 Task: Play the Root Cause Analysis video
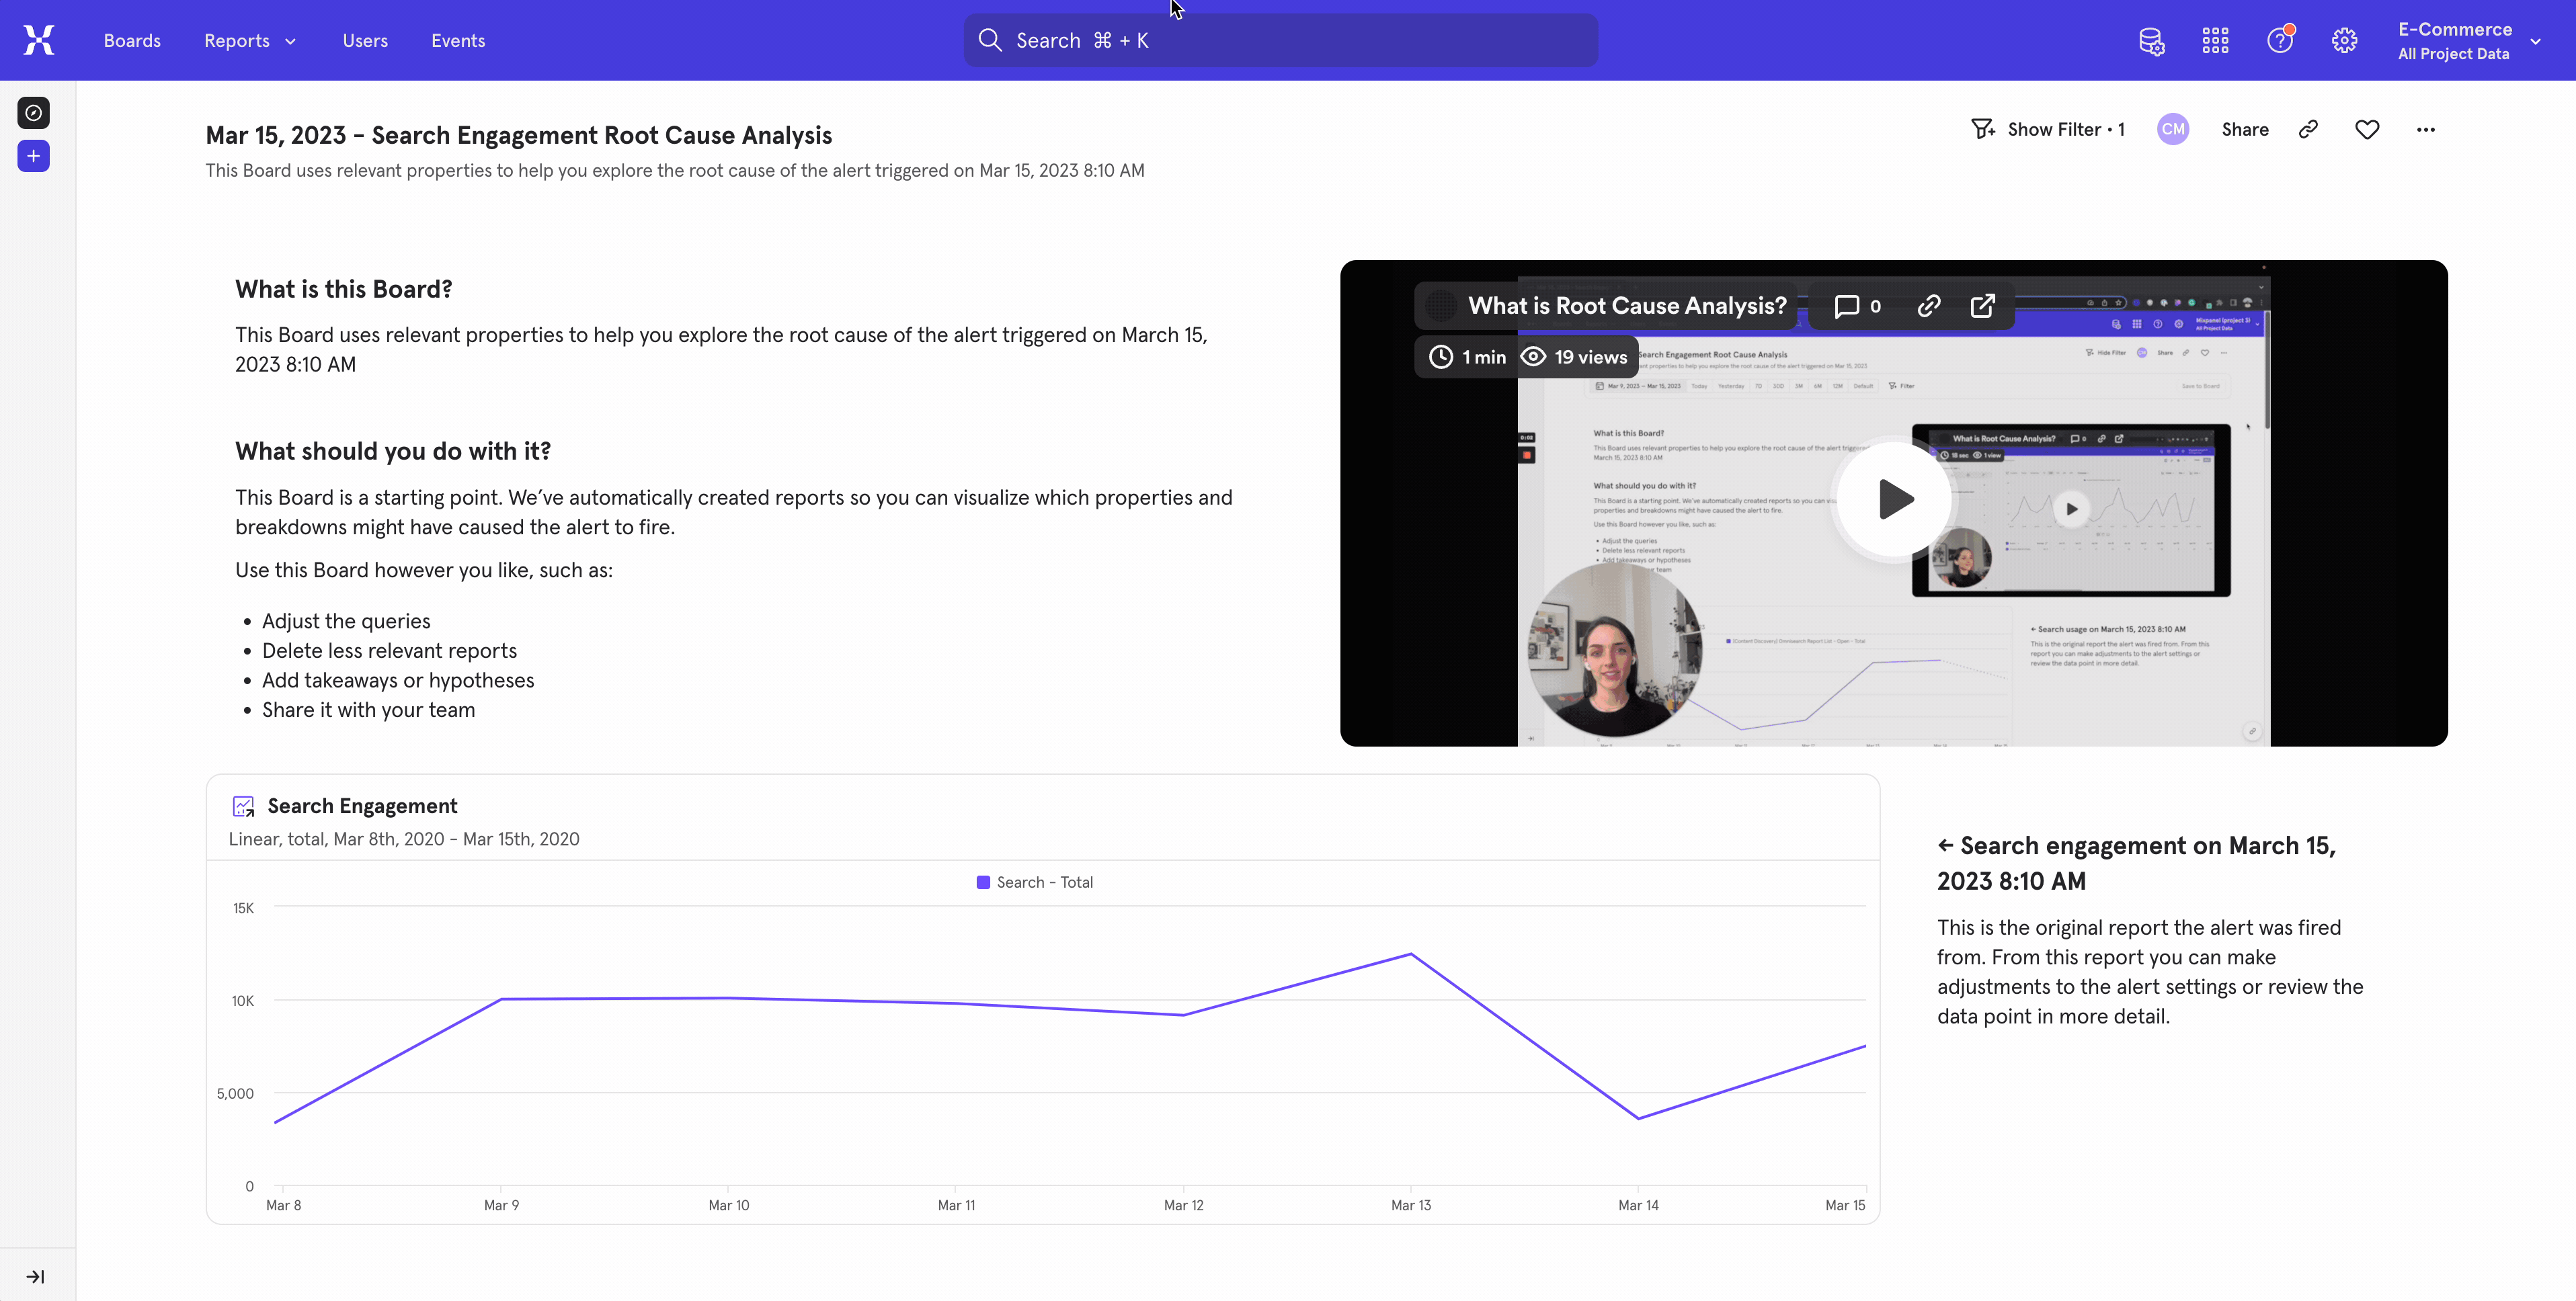[x=1894, y=500]
